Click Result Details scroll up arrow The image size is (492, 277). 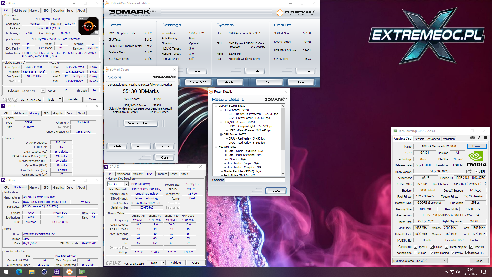pos(283,106)
